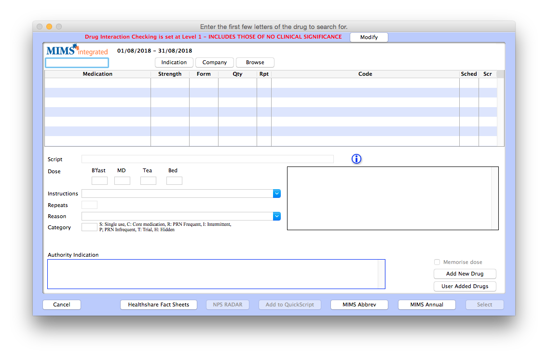This screenshot has height=360, width=548.
Task: Click the blue info icon near Script
Action: (x=356, y=159)
